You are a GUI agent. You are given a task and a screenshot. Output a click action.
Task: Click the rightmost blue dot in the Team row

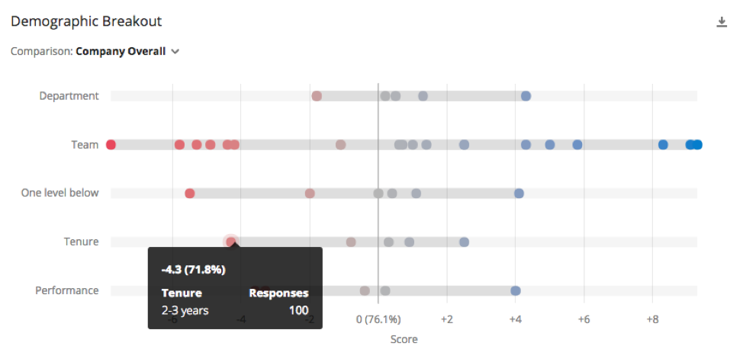697,145
